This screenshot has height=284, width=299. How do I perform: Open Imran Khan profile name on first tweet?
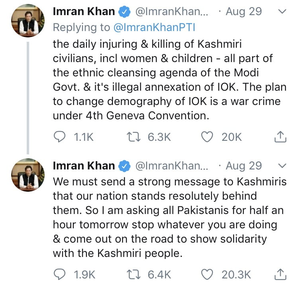(84, 12)
